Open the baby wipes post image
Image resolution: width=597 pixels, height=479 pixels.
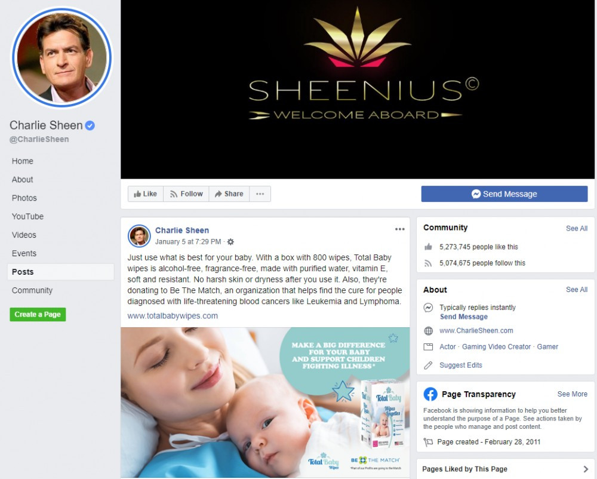pos(265,403)
